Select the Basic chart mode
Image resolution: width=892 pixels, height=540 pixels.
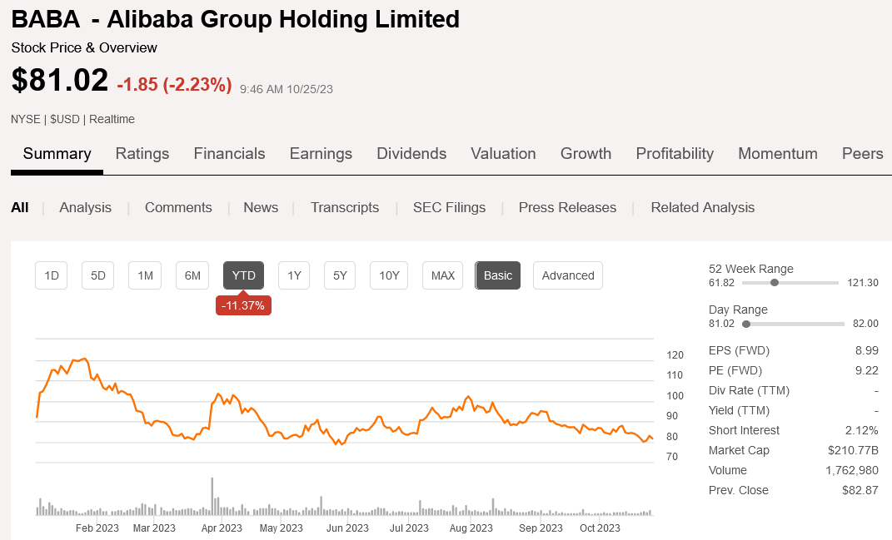pyautogui.click(x=498, y=275)
